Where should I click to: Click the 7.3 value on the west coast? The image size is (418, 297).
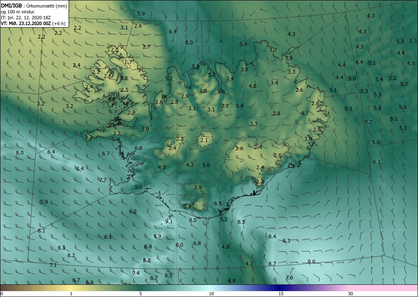pyautogui.click(x=131, y=170)
